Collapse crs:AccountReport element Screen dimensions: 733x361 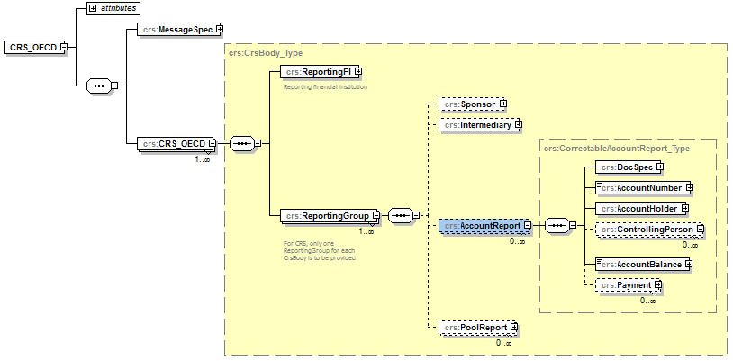(x=528, y=225)
